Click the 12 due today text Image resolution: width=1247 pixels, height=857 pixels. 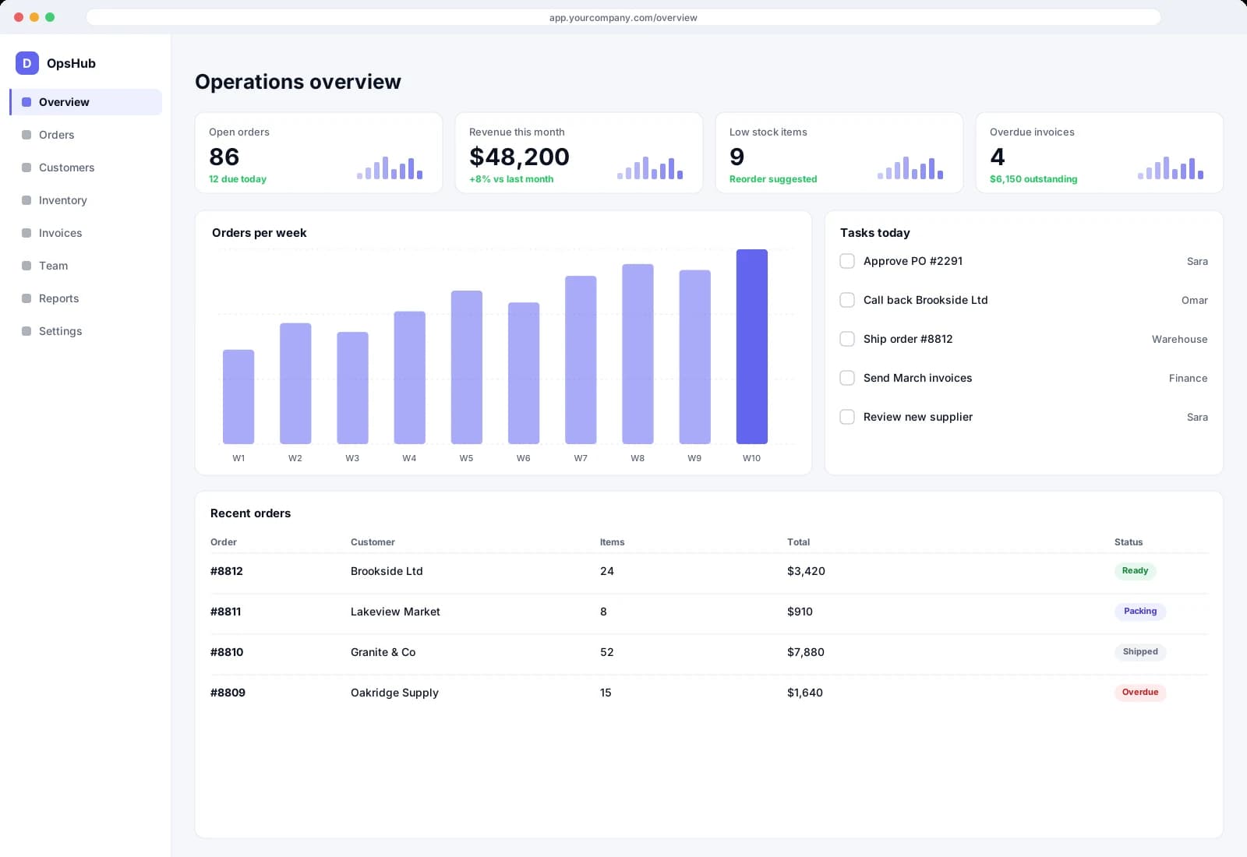click(x=238, y=179)
